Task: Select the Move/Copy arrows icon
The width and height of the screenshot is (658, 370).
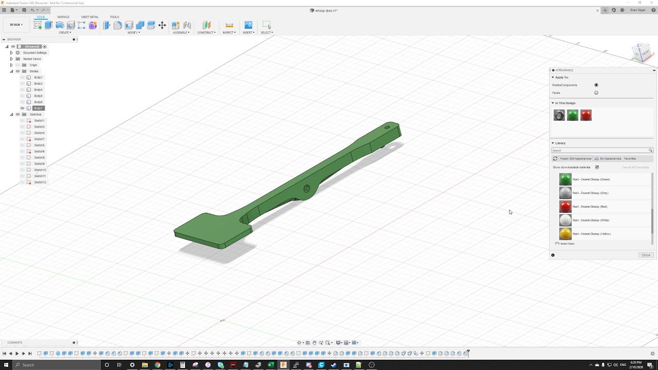Action: click(x=162, y=25)
